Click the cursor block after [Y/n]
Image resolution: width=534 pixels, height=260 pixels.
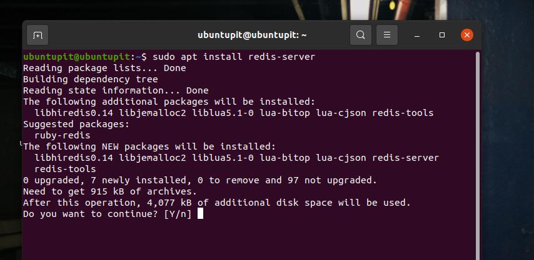pyautogui.click(x=200, y=214)
